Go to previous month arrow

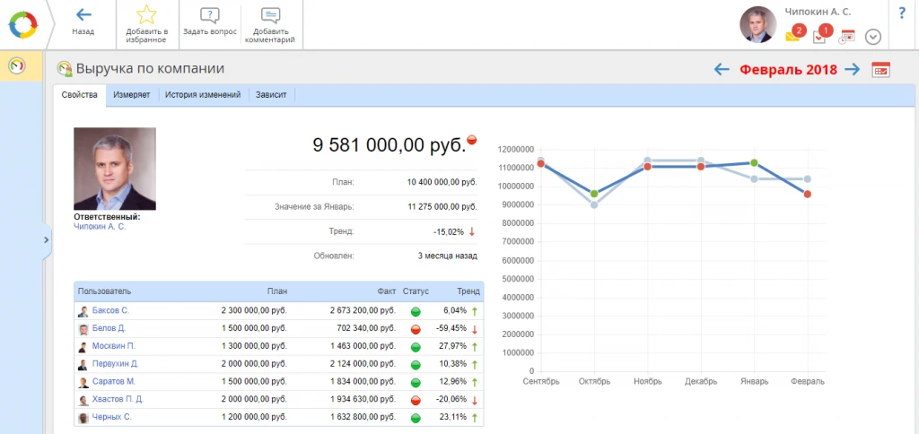tap(722, 70)
